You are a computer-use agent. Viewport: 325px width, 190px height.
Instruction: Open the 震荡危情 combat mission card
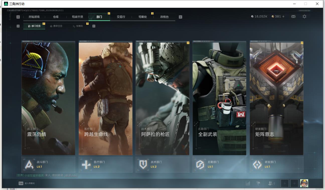pyautogui.click(x=48, y=99)
